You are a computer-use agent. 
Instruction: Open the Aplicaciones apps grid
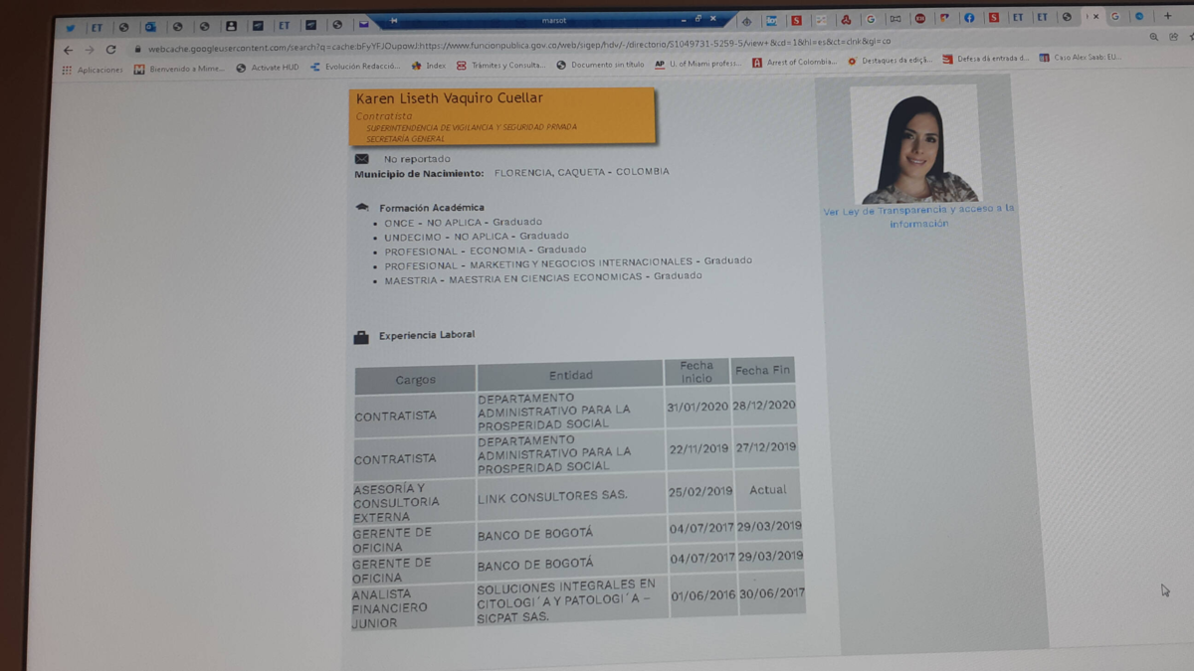(x=93, y=70)
